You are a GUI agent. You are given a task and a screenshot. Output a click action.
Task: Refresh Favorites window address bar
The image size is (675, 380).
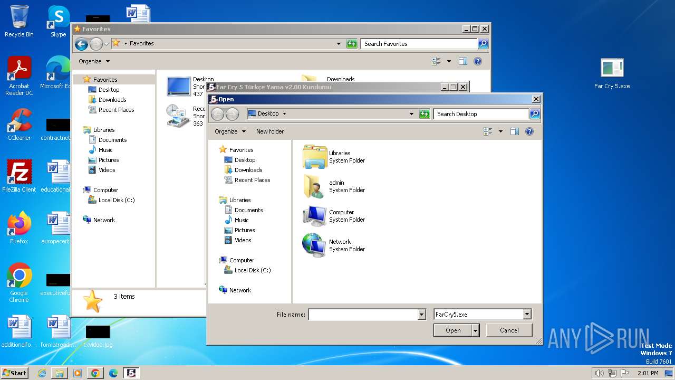tap(352, 44)
